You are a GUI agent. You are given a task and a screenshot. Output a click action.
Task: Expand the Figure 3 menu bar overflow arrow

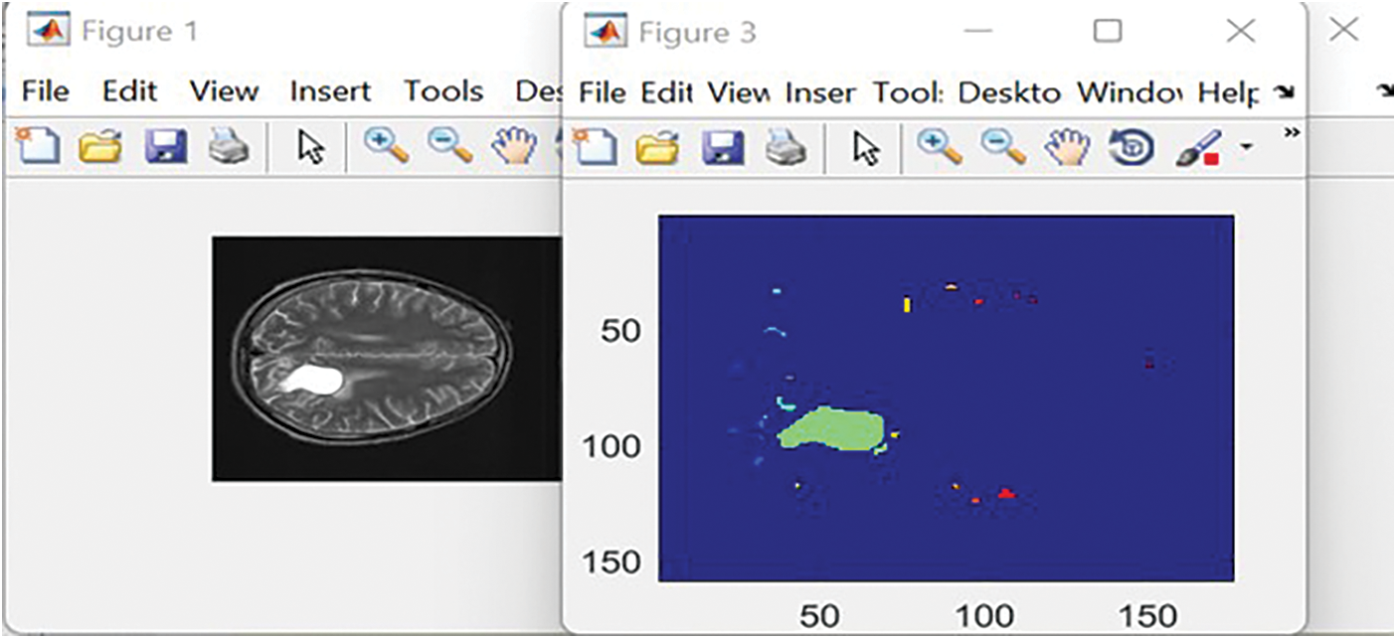[1286, 92]
